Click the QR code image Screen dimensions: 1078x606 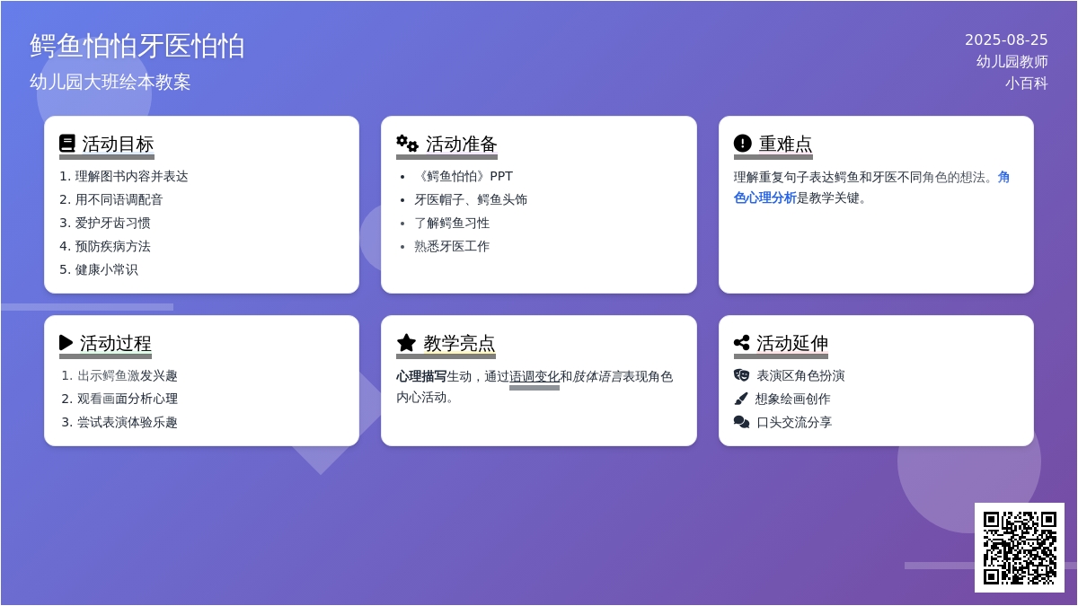(1020, 548)
